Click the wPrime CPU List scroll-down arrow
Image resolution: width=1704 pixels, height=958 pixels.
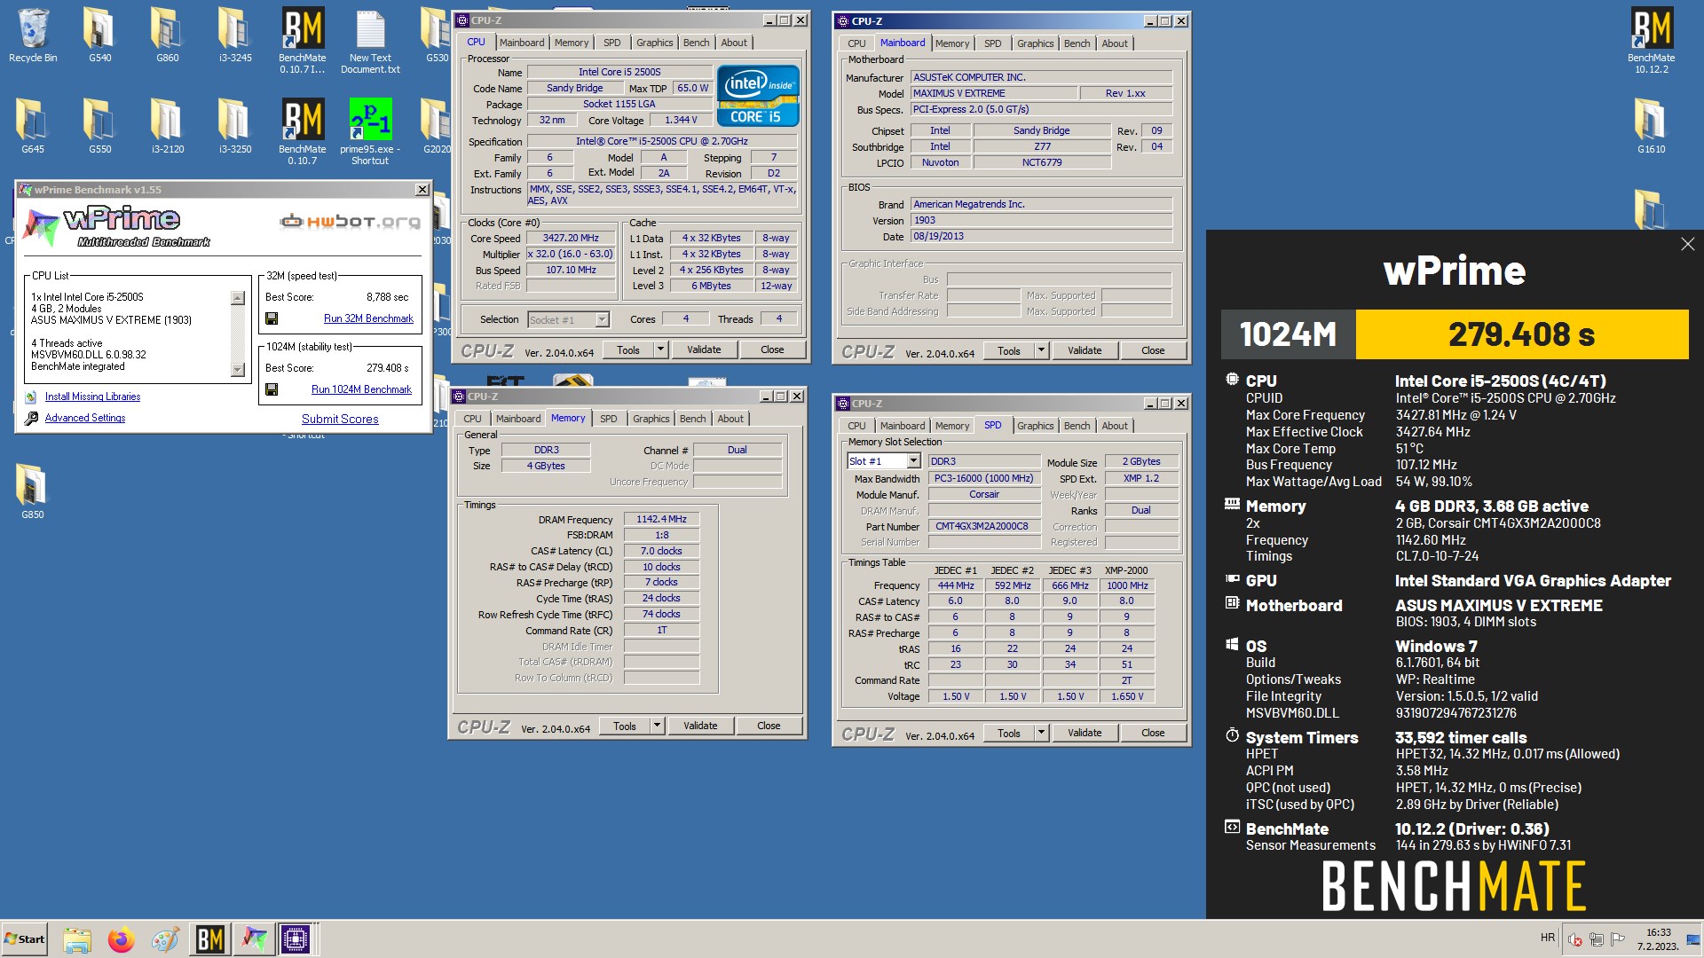point(237,370)
